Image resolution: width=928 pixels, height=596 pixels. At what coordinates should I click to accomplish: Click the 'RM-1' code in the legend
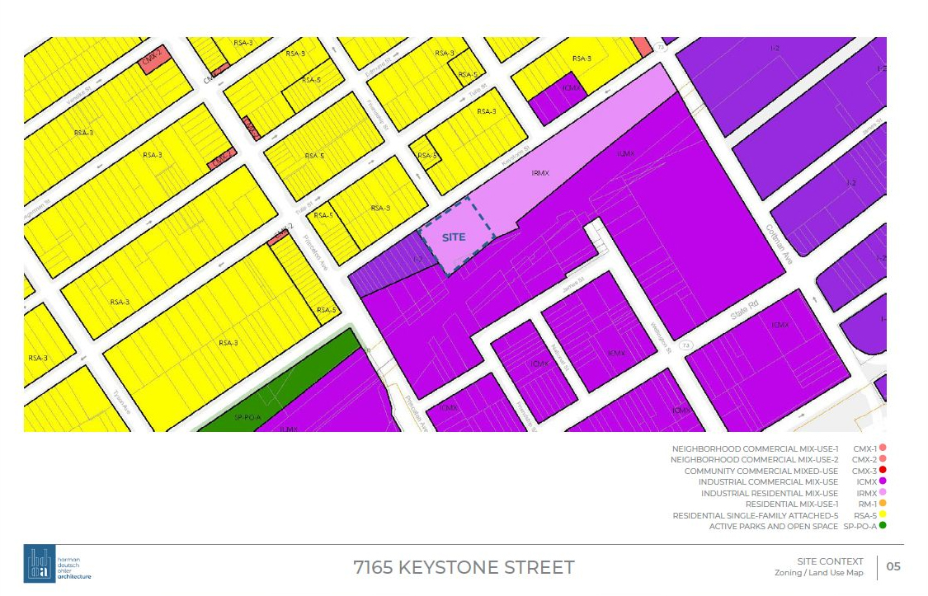[x=868, y=504]
